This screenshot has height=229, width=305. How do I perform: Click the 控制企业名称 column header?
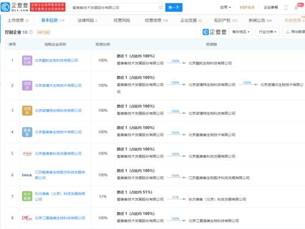coord(56,44)
